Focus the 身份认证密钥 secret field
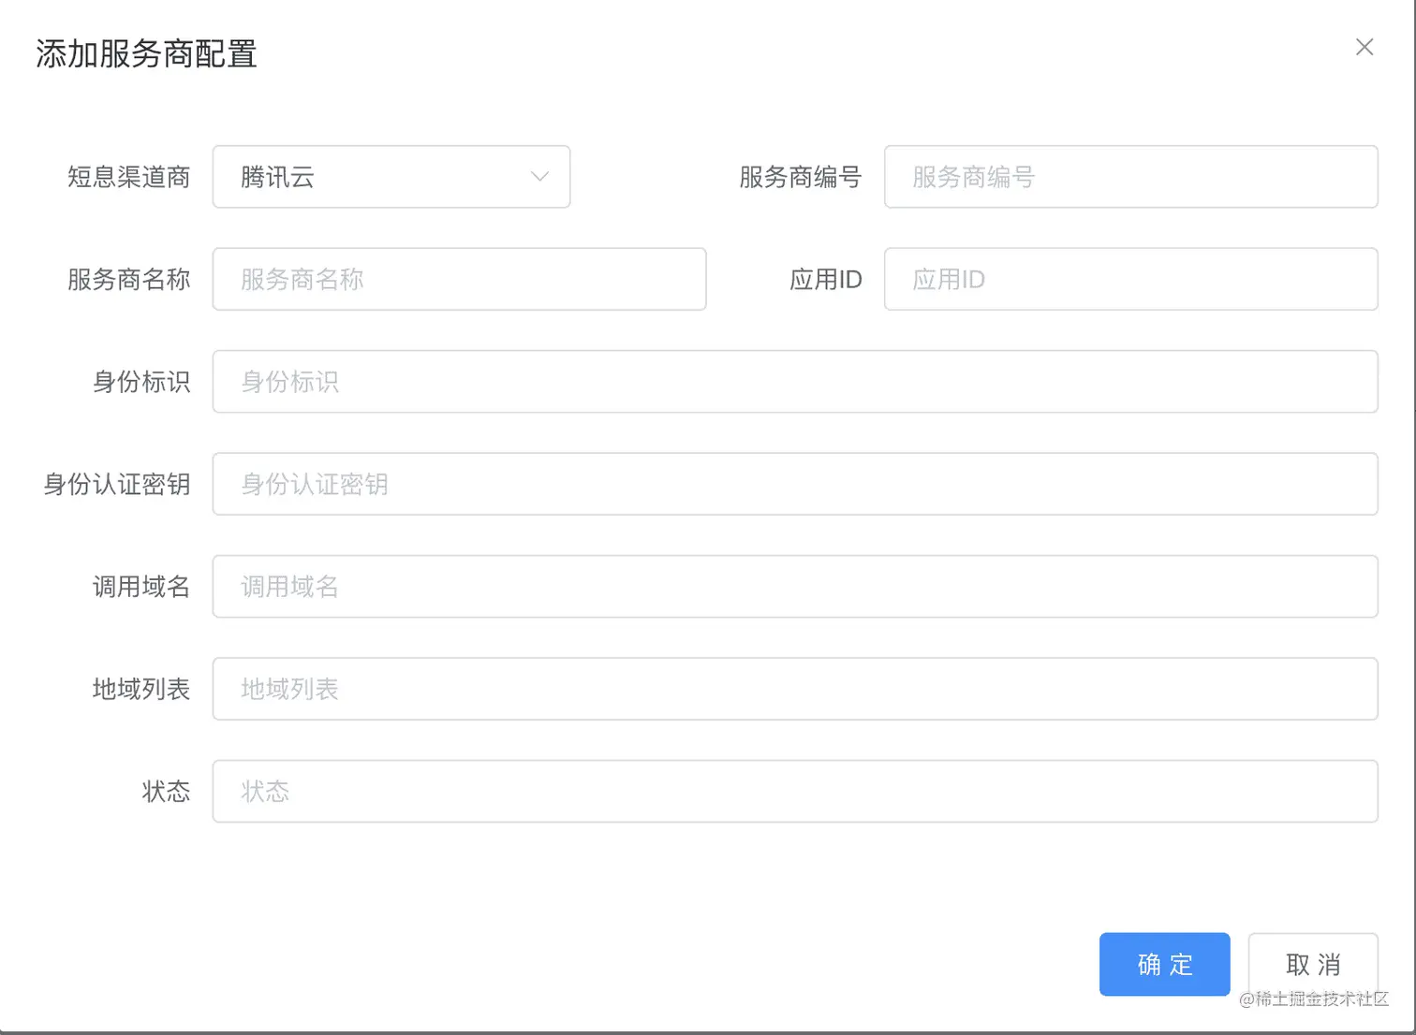 pyautogui.click(x=795, y=484)
